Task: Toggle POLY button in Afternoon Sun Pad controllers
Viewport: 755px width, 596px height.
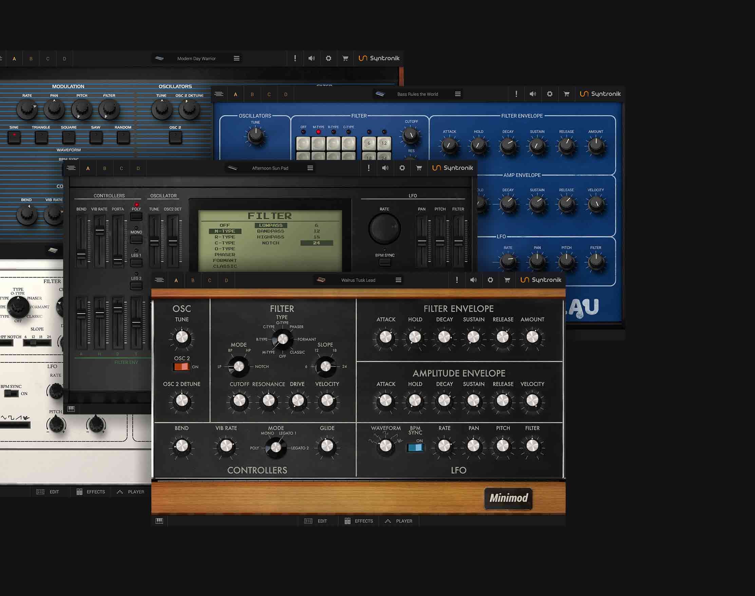Action: pyautogui.click(x=136, y=216)
